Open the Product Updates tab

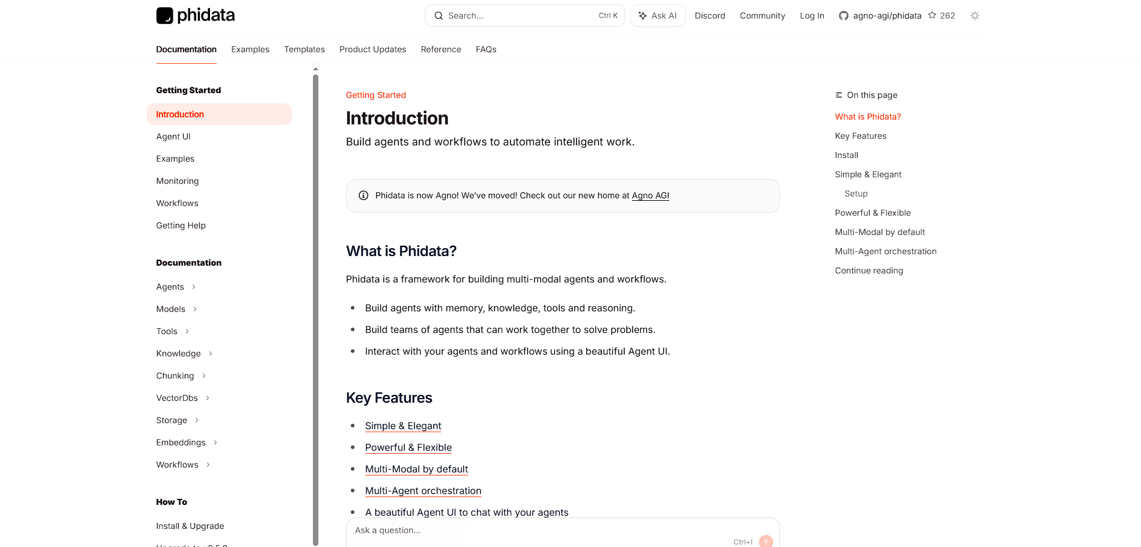point(373,49)
